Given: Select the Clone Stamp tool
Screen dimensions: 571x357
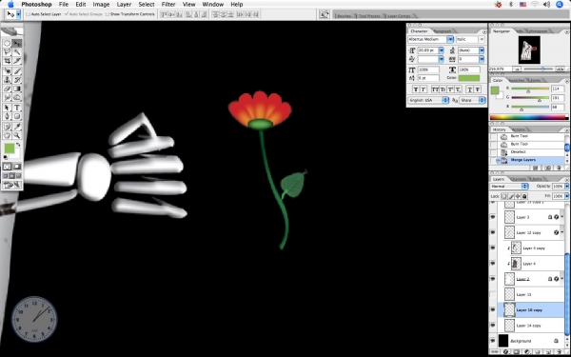Looking at the screenshot, I should click(x=7, y=80).
